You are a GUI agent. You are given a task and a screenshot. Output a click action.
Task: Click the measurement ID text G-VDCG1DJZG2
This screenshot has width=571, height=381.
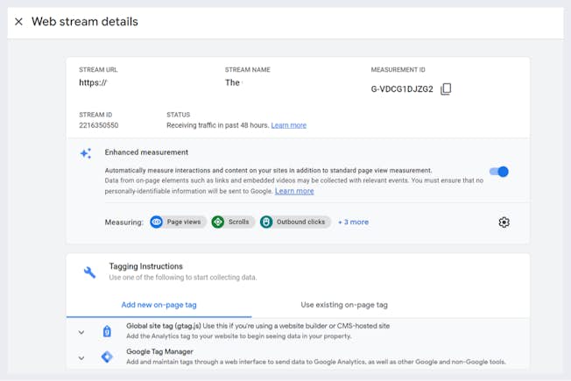(402, 89)
